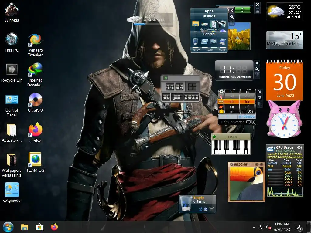Click the RAM usage bar in CPU meter

pos(275,170)
